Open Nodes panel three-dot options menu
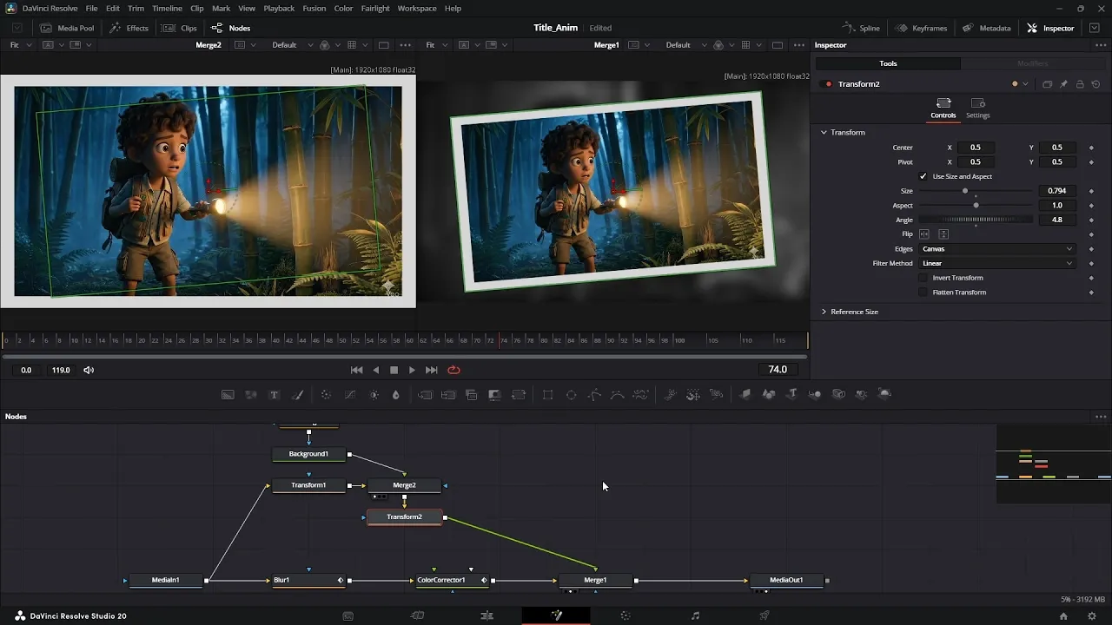The image size is (1112, 625). (1101, 417)
